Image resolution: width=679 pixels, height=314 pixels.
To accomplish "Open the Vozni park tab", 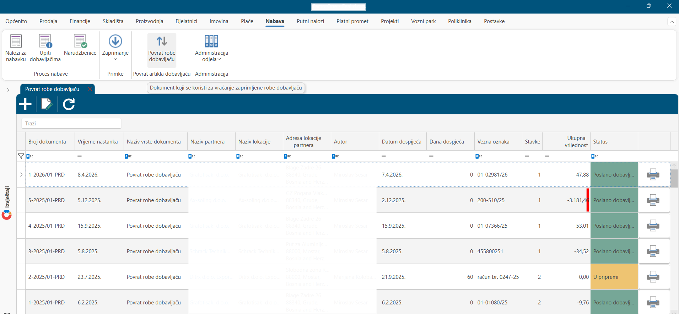I will pos(423,21).
